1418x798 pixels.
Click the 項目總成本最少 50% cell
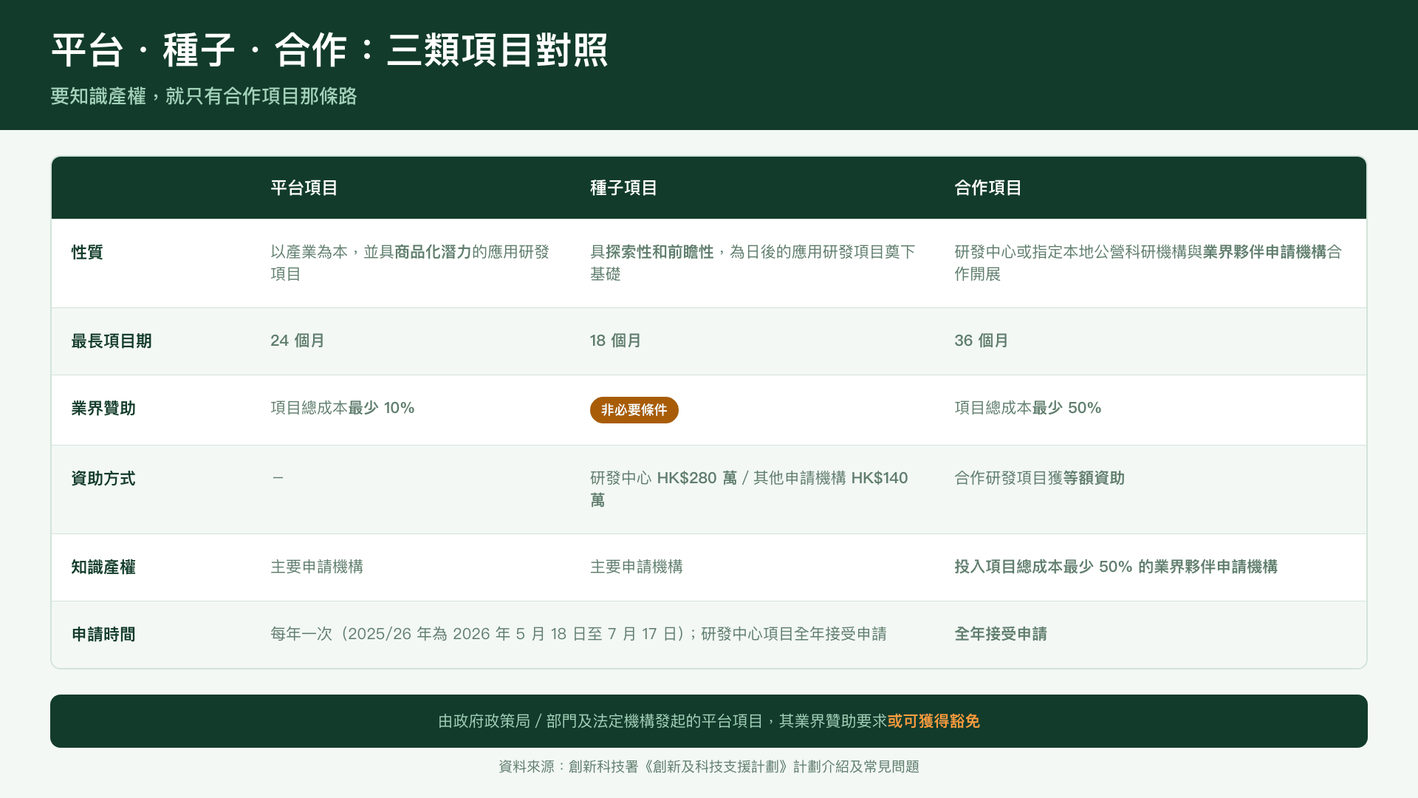click(x=1027, y=408)
